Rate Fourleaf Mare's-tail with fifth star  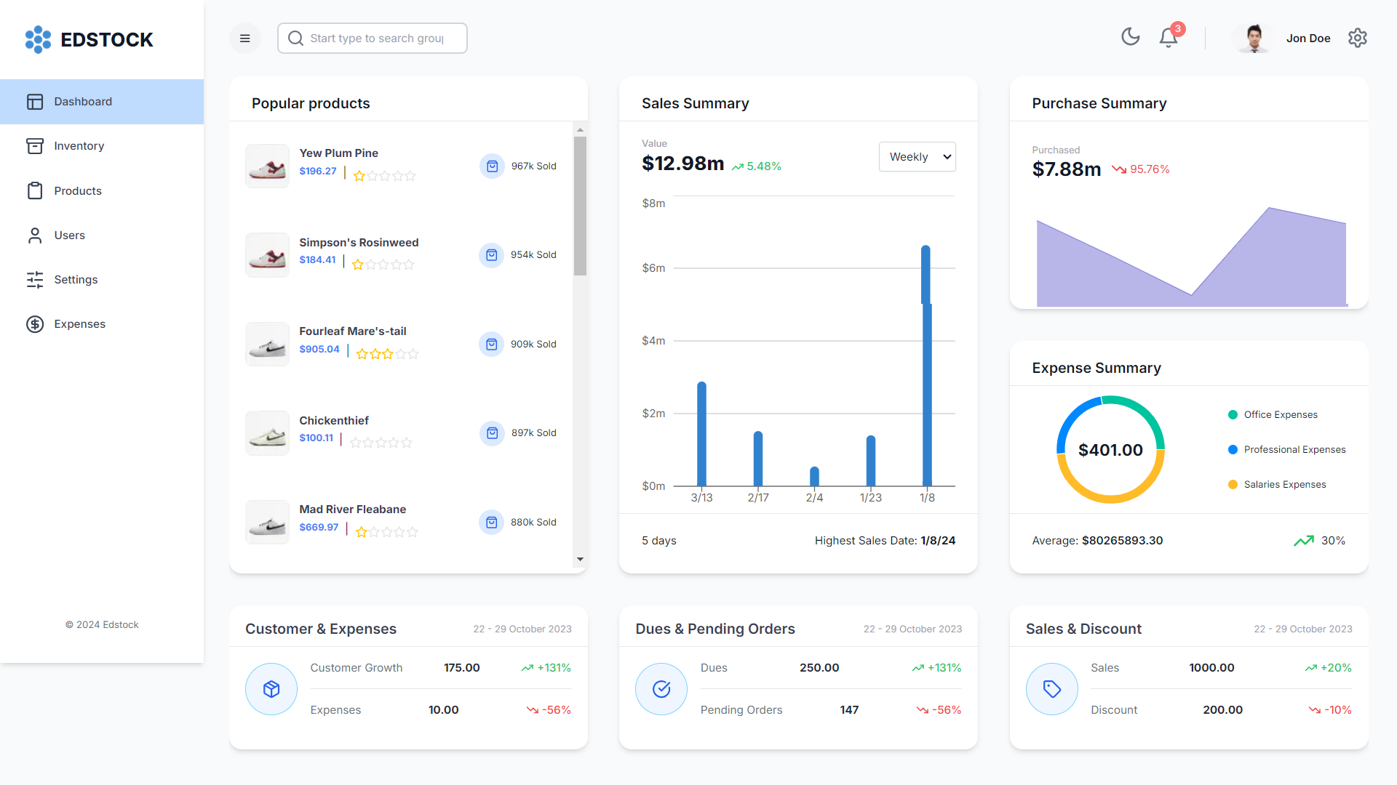(413, 354)
